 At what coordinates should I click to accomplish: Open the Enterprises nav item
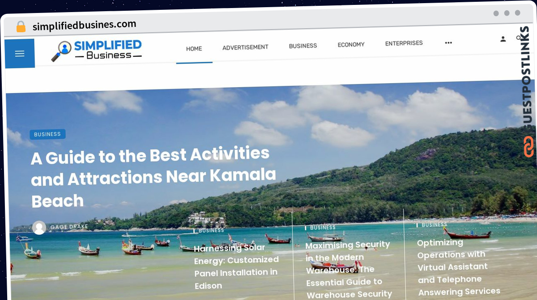point(404,43)
